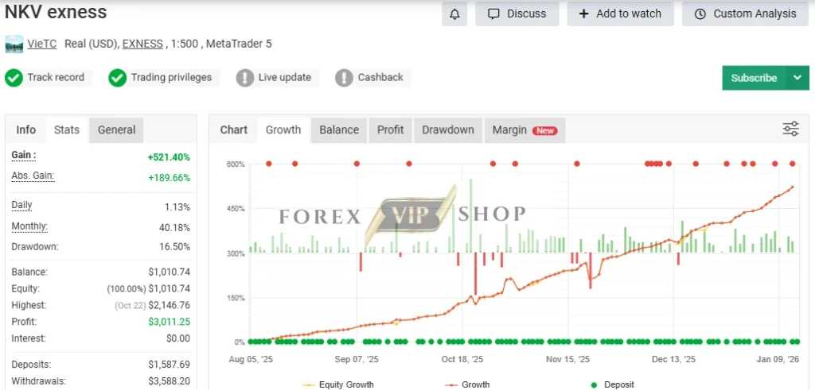815x390 pixels.
Task: Click the 1.13% daily value
Action: click(x=177, y=207)
